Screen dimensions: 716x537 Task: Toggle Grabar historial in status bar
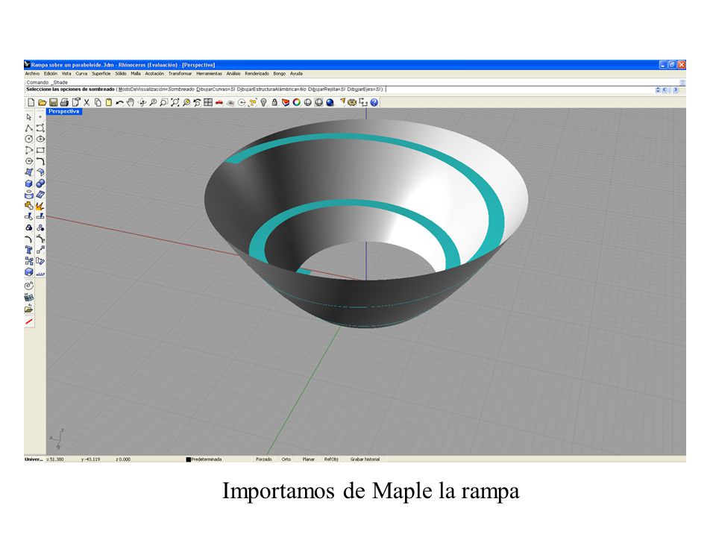click(365, 459)
